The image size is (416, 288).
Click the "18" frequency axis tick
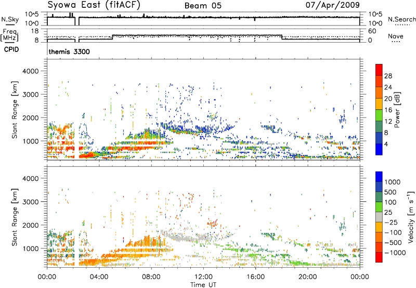pos(35,31)
